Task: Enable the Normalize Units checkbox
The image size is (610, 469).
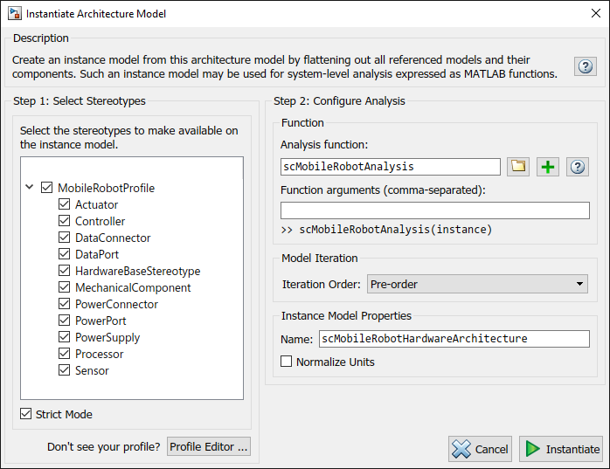Action: click(x=286, y=362)
